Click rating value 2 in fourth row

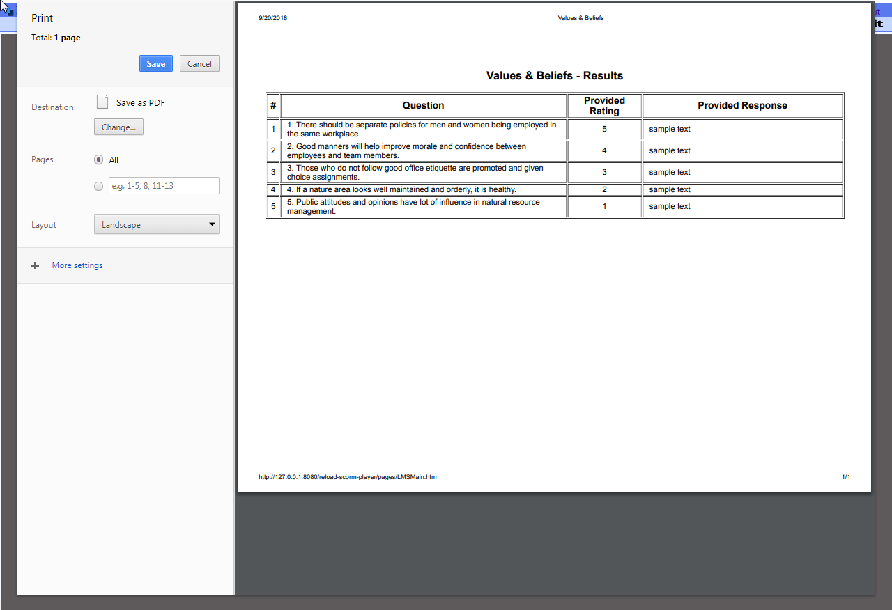[x=604, y=189]
